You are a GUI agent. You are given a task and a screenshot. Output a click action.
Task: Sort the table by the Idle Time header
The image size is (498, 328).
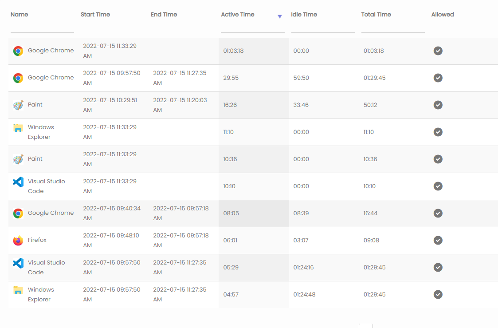coord(304,15)
